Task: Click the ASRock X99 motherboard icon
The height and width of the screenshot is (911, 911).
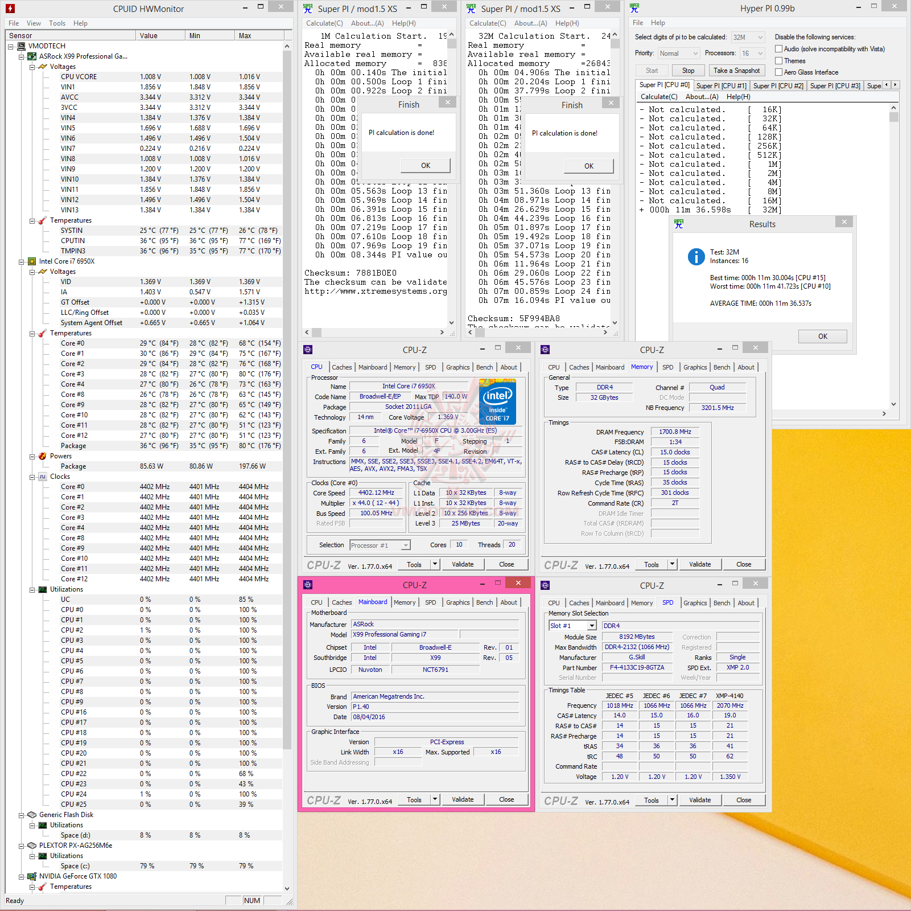Action: [32, 56]
